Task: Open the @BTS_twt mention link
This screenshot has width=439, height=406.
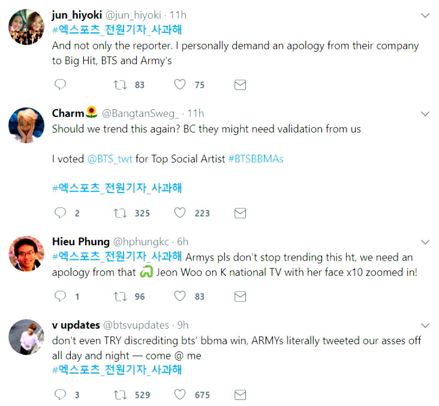Action: [x=110, y=159]
